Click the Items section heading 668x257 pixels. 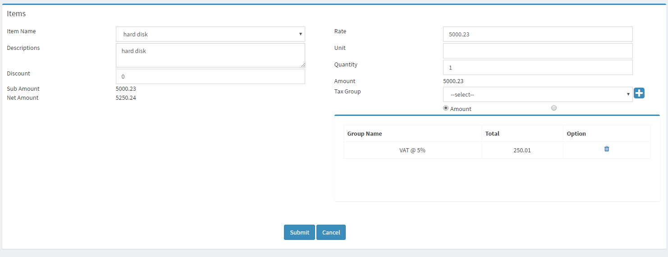click(16, 13)
